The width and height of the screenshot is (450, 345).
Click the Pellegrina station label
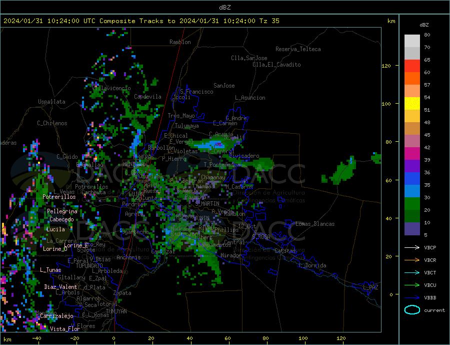click(62, 212)
